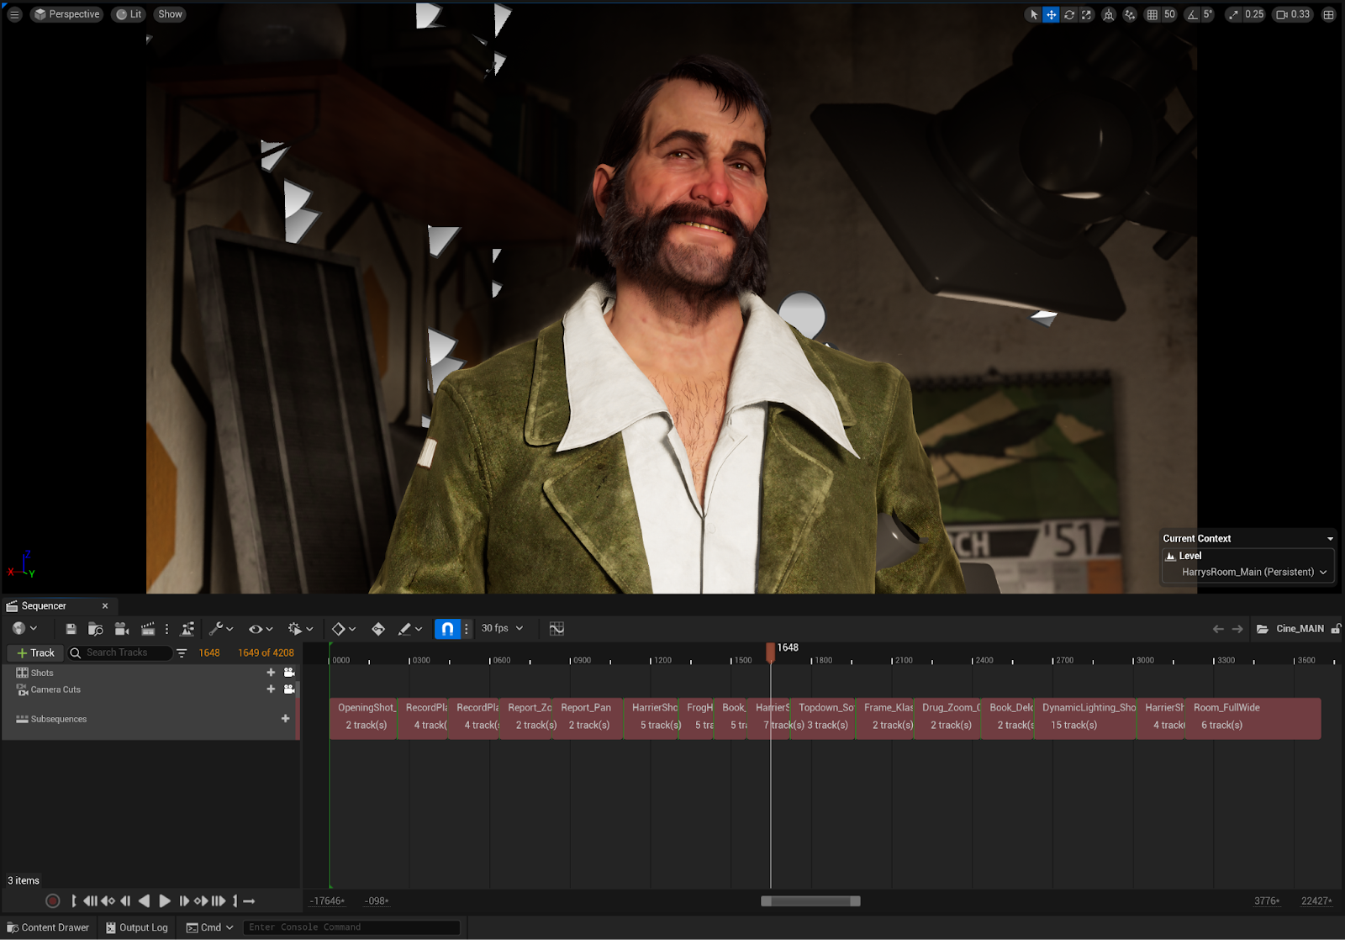The image size is (1345, 940).
Task: Toggle viewport grid snapping icon
Action: 1152,14
